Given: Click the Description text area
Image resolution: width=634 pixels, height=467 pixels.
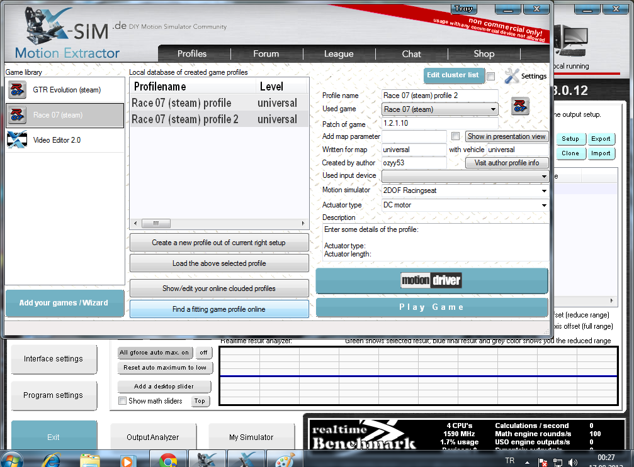Looking at the screenshot, I should point(436,242).
